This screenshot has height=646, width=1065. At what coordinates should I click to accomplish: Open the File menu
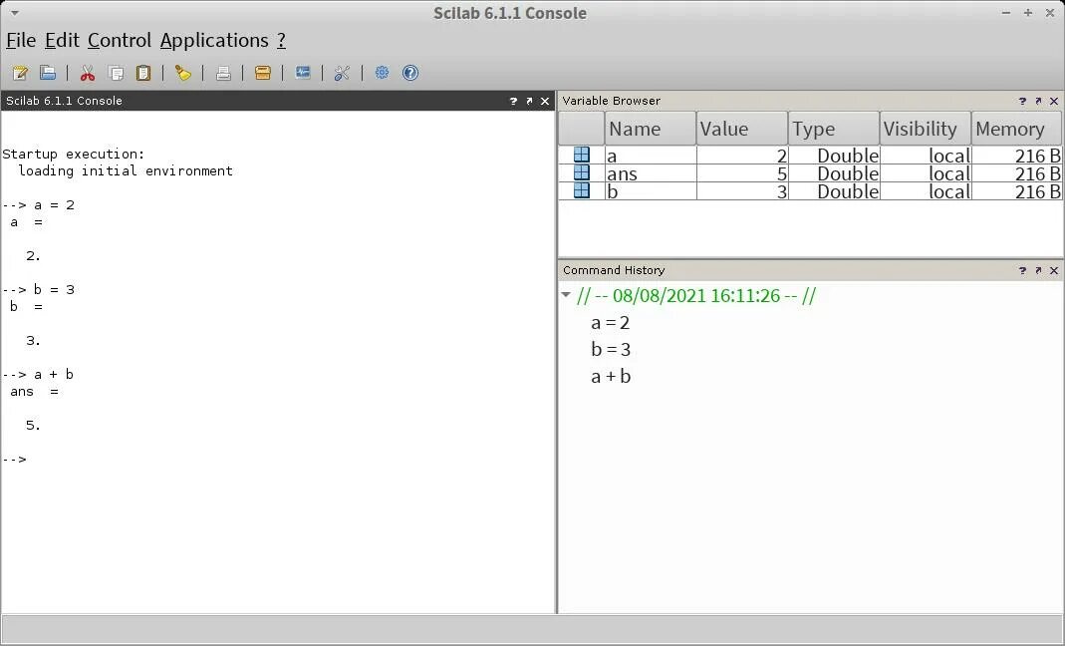point(21,40)
